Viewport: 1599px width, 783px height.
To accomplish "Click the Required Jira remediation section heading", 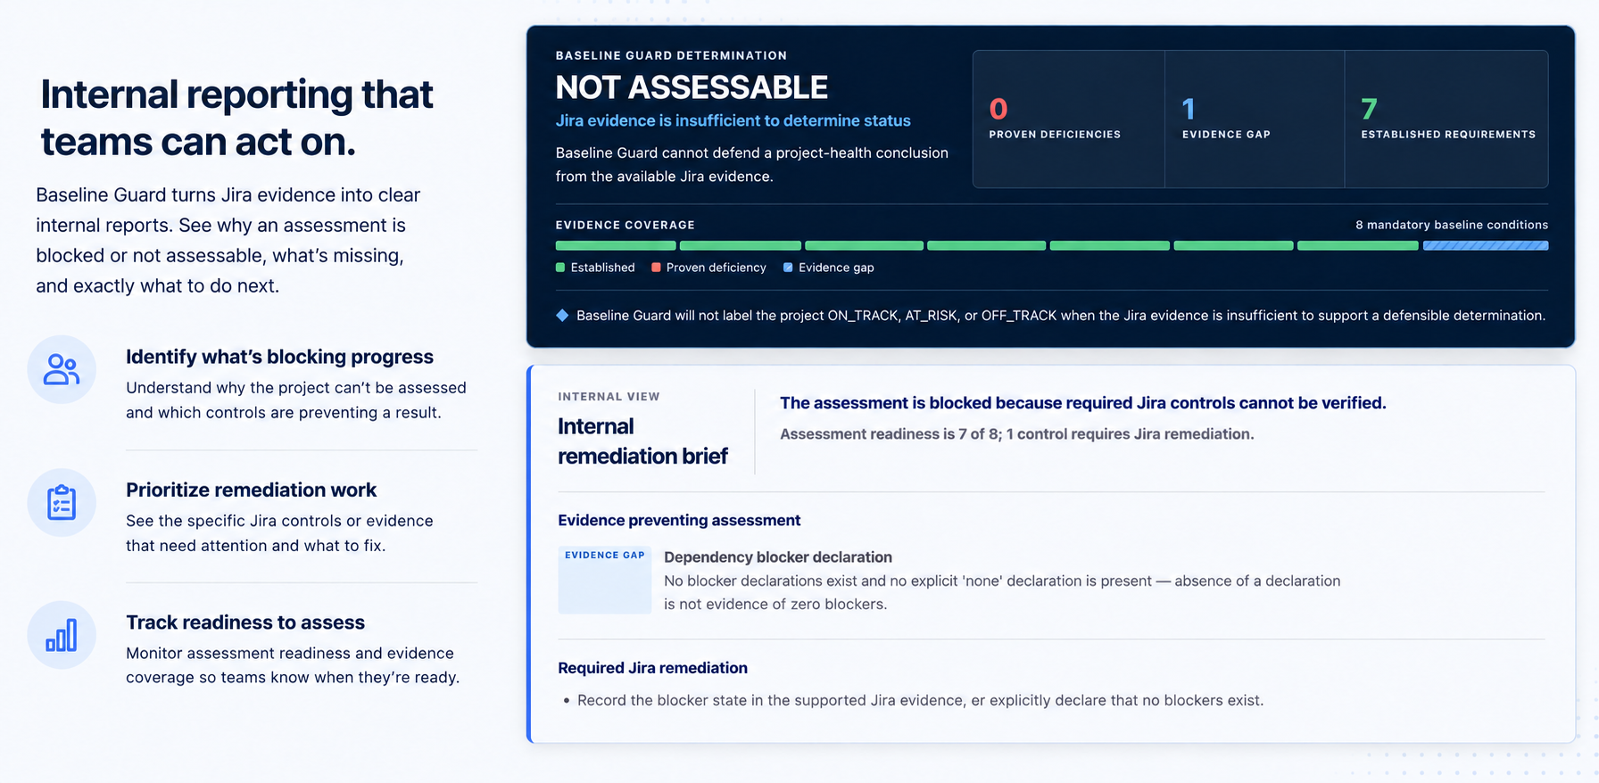I will (x=653, y=668).
